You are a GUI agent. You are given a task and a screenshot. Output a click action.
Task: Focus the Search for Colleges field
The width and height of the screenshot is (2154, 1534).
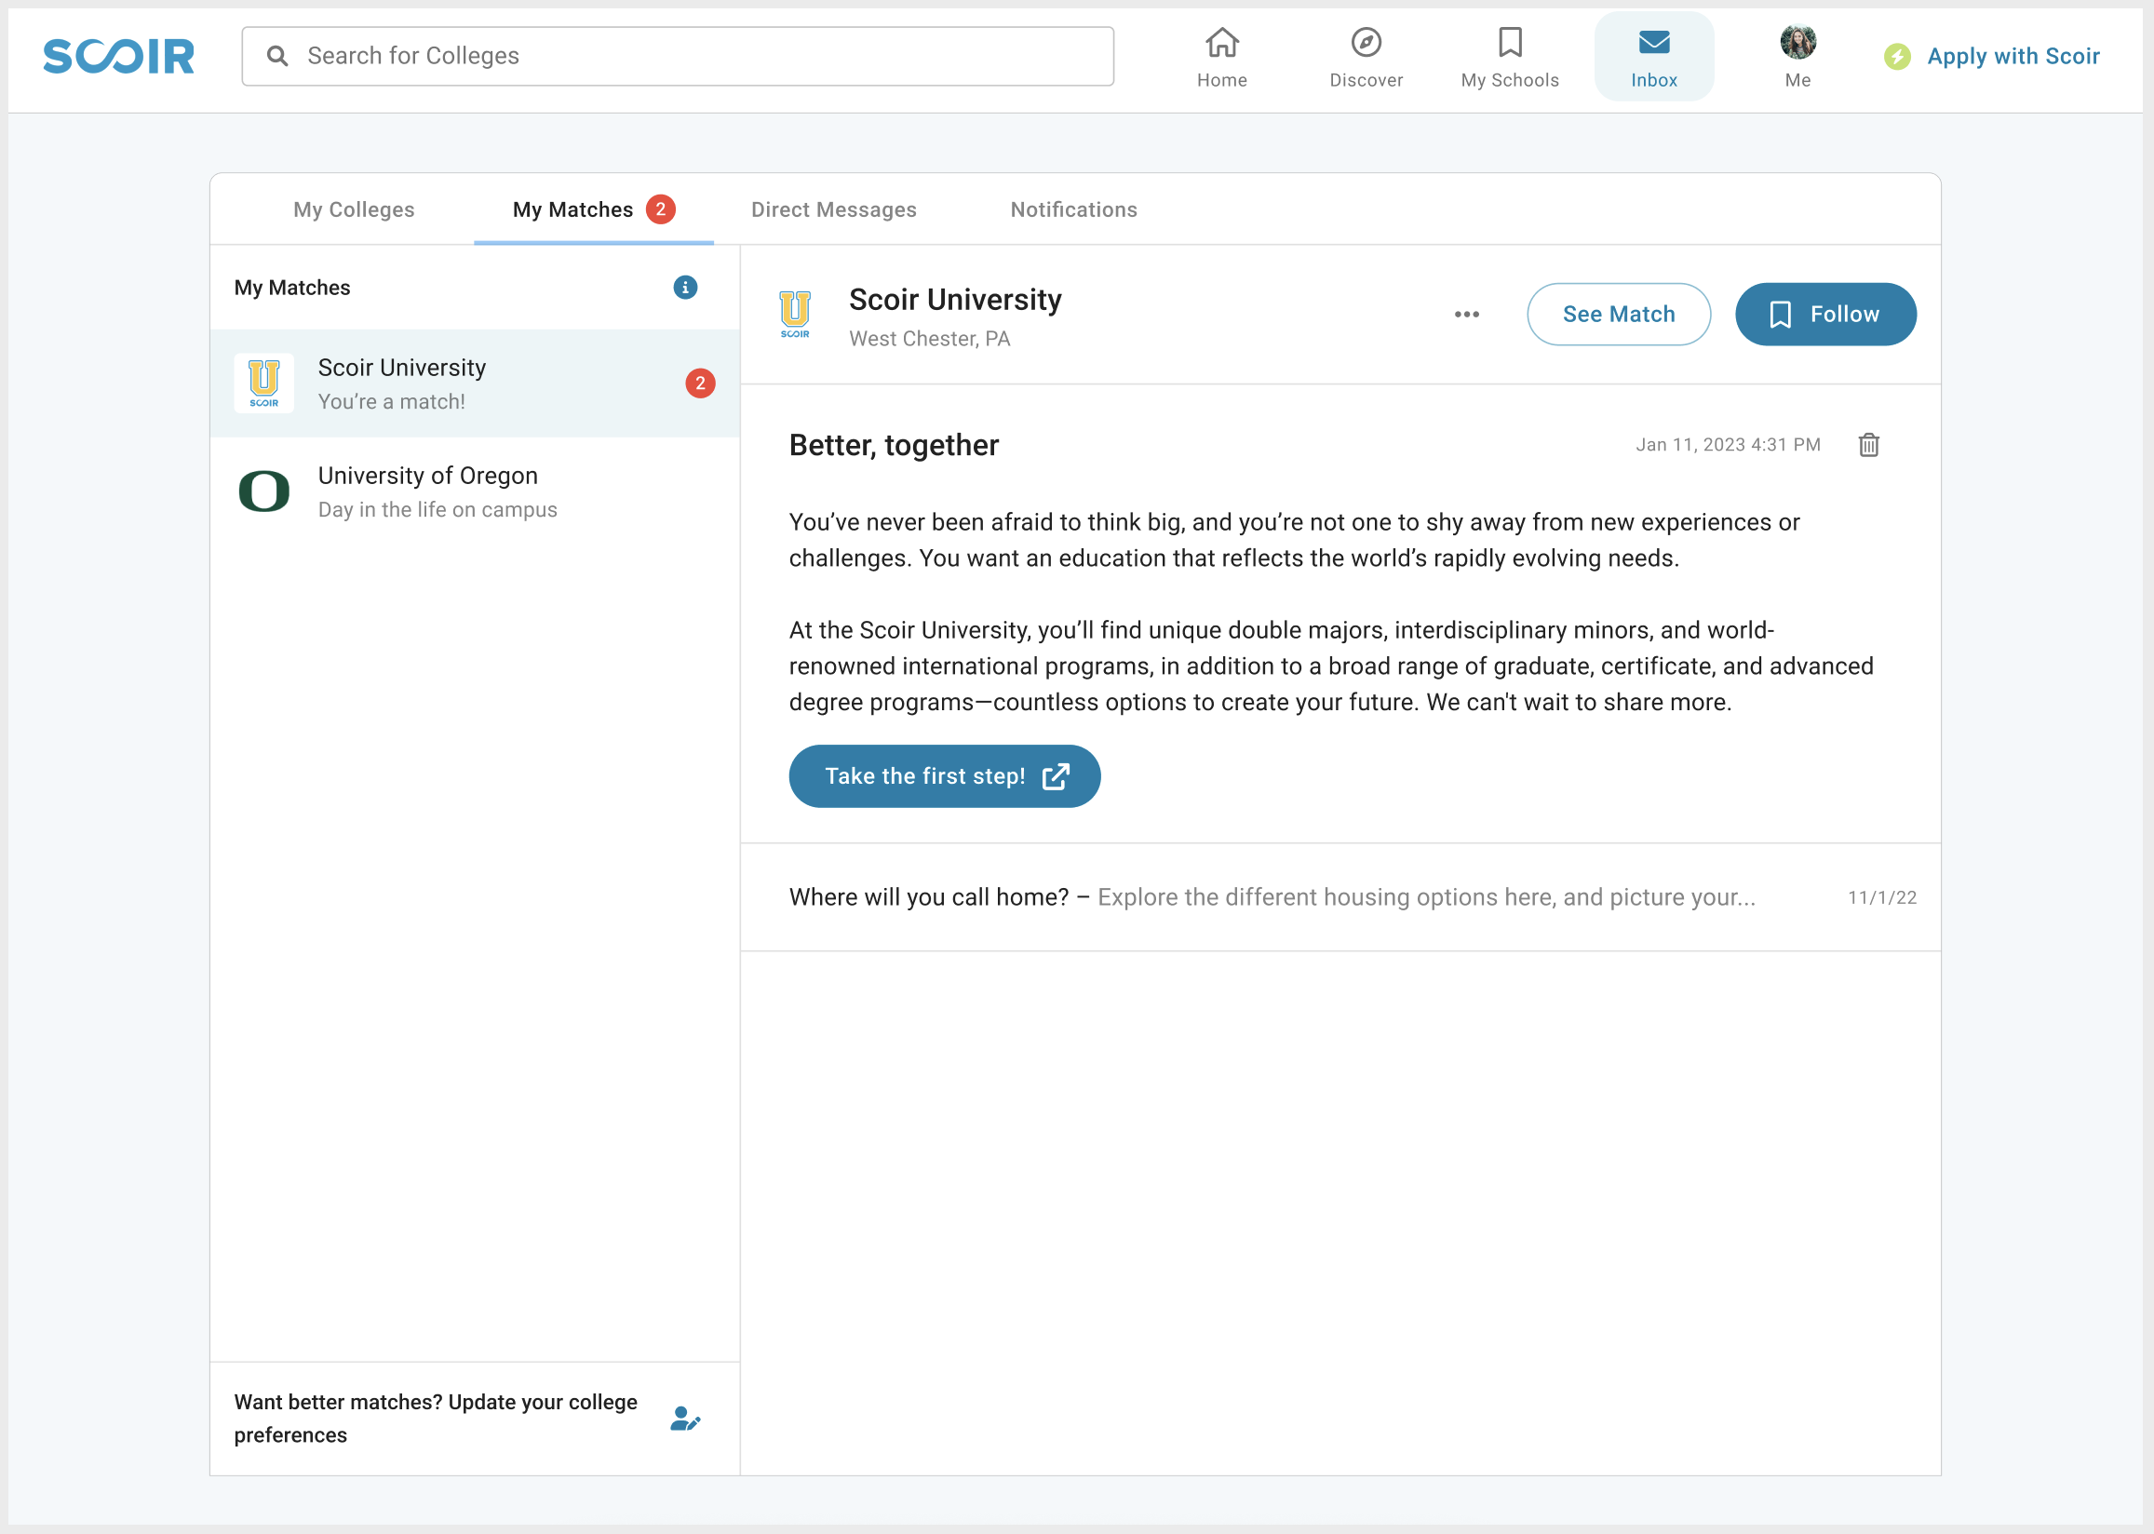point(677,56)
